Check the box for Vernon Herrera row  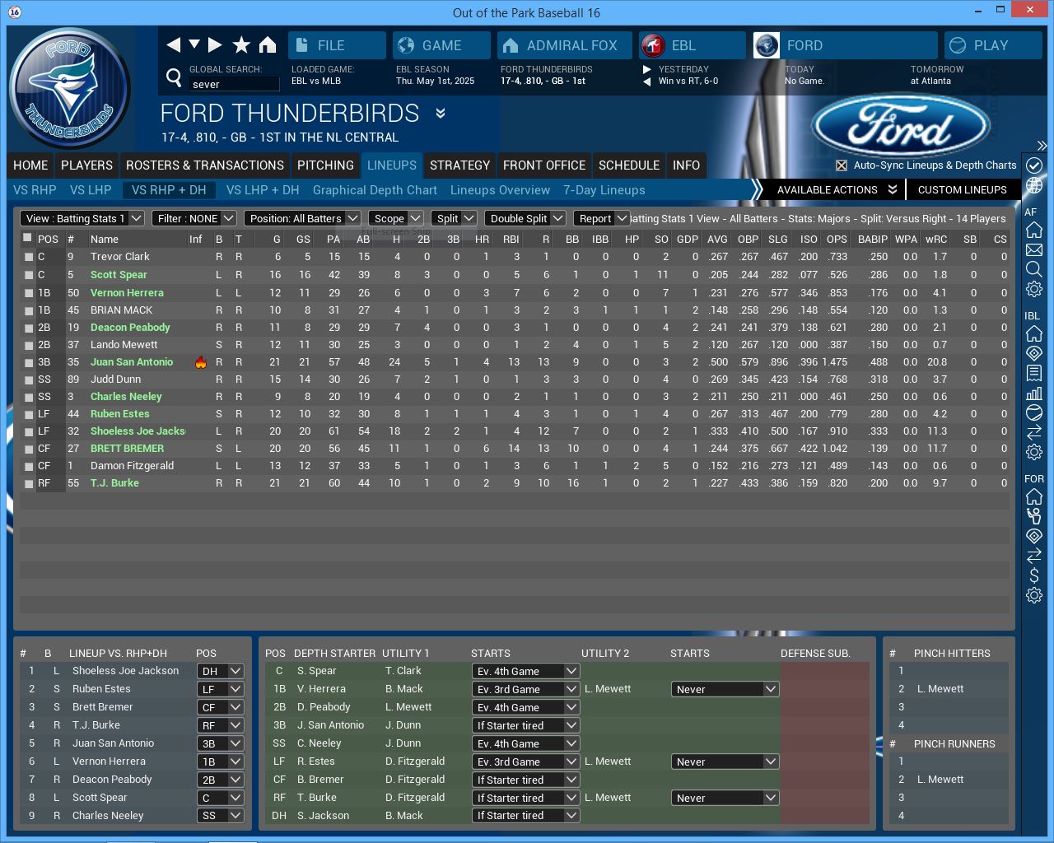tap(28, 293)
